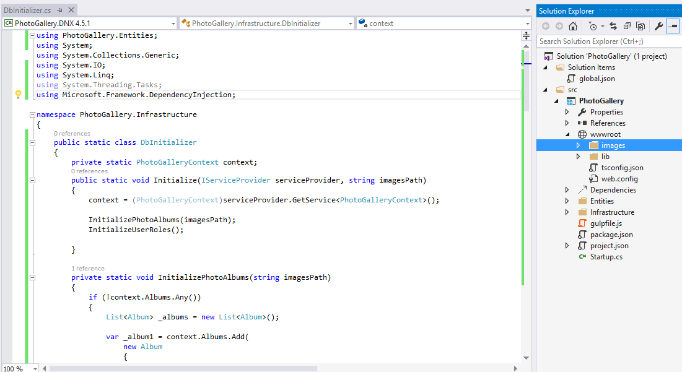Select the DbInitializer.cs document tab
This screenshot has width=682, height=372.
pos(28,11)
